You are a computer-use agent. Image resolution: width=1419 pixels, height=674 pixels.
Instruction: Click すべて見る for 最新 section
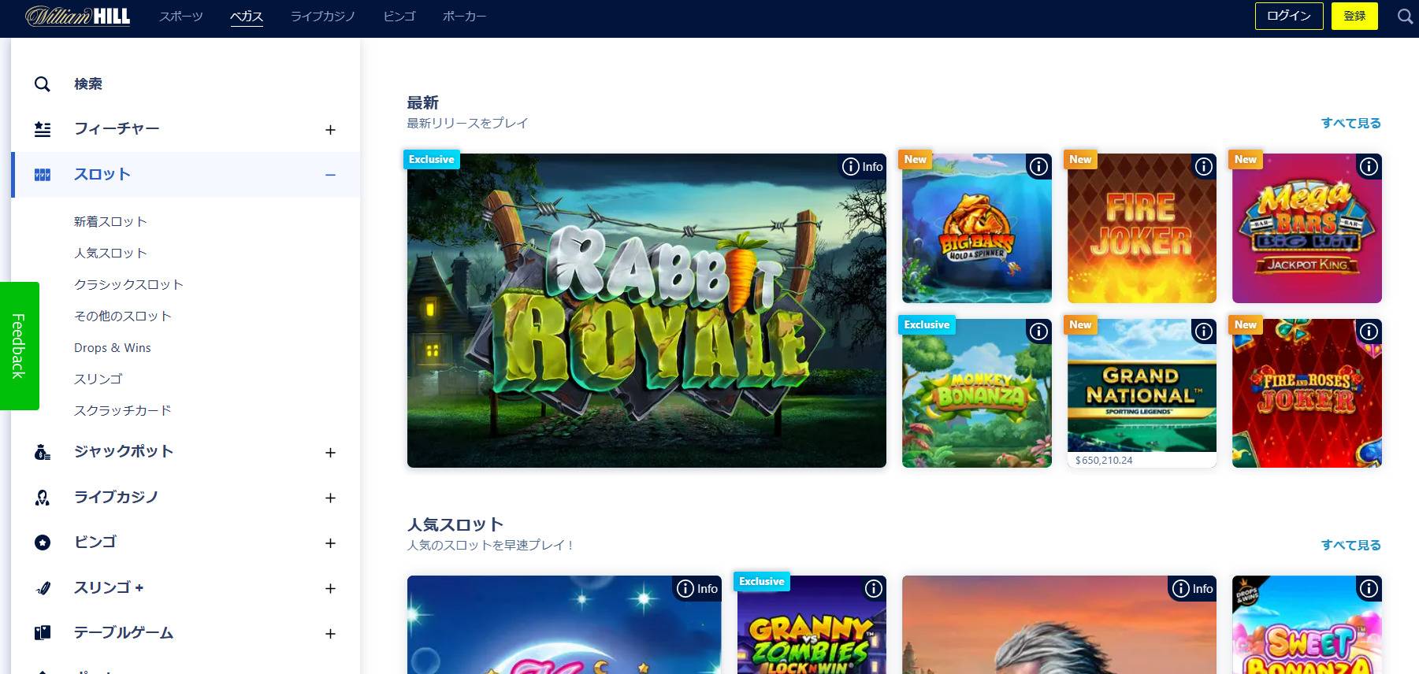point(1351,124)
